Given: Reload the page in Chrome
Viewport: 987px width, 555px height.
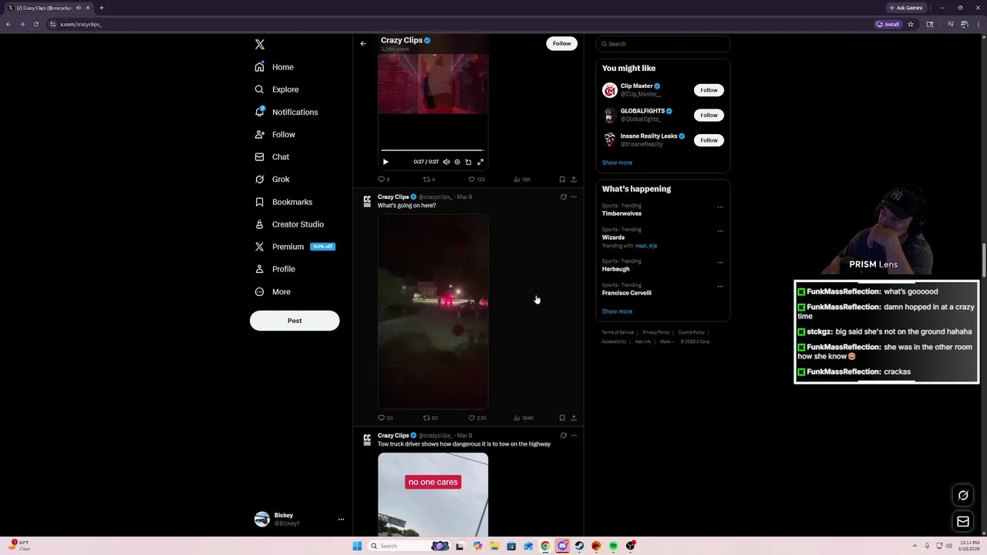Looking at the screenshot, I should pyautogui.click(x=35, y=24).
